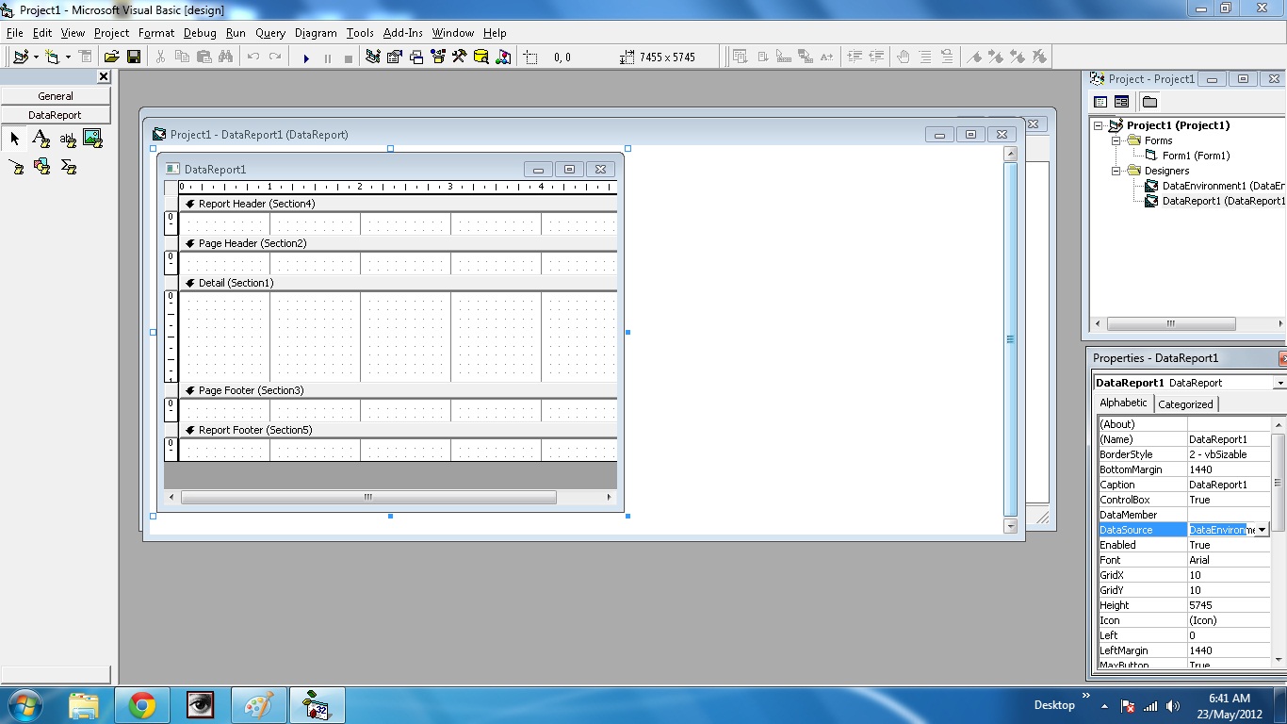
Task: Open the Project Explorer from the toolbar
Action: [x=373, y=57]
